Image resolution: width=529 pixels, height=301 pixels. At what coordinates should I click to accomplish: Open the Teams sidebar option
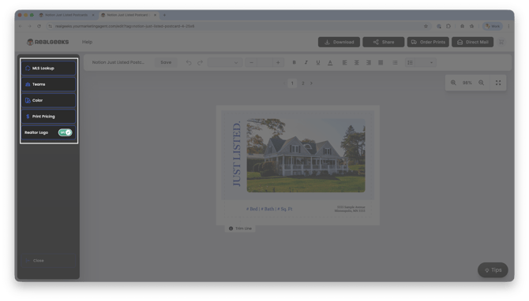(49, 84)
